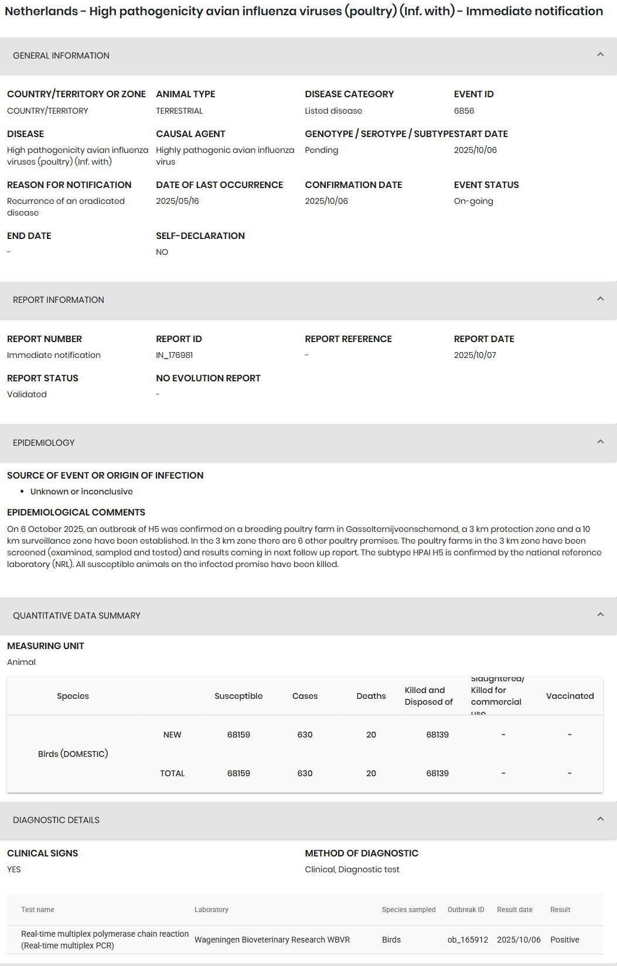The height and width of the screenshot is (966, 617).
Task: Toggle the Diagnostic Details chevron icon
Action: pyautogui.click(x=600, y=820)
